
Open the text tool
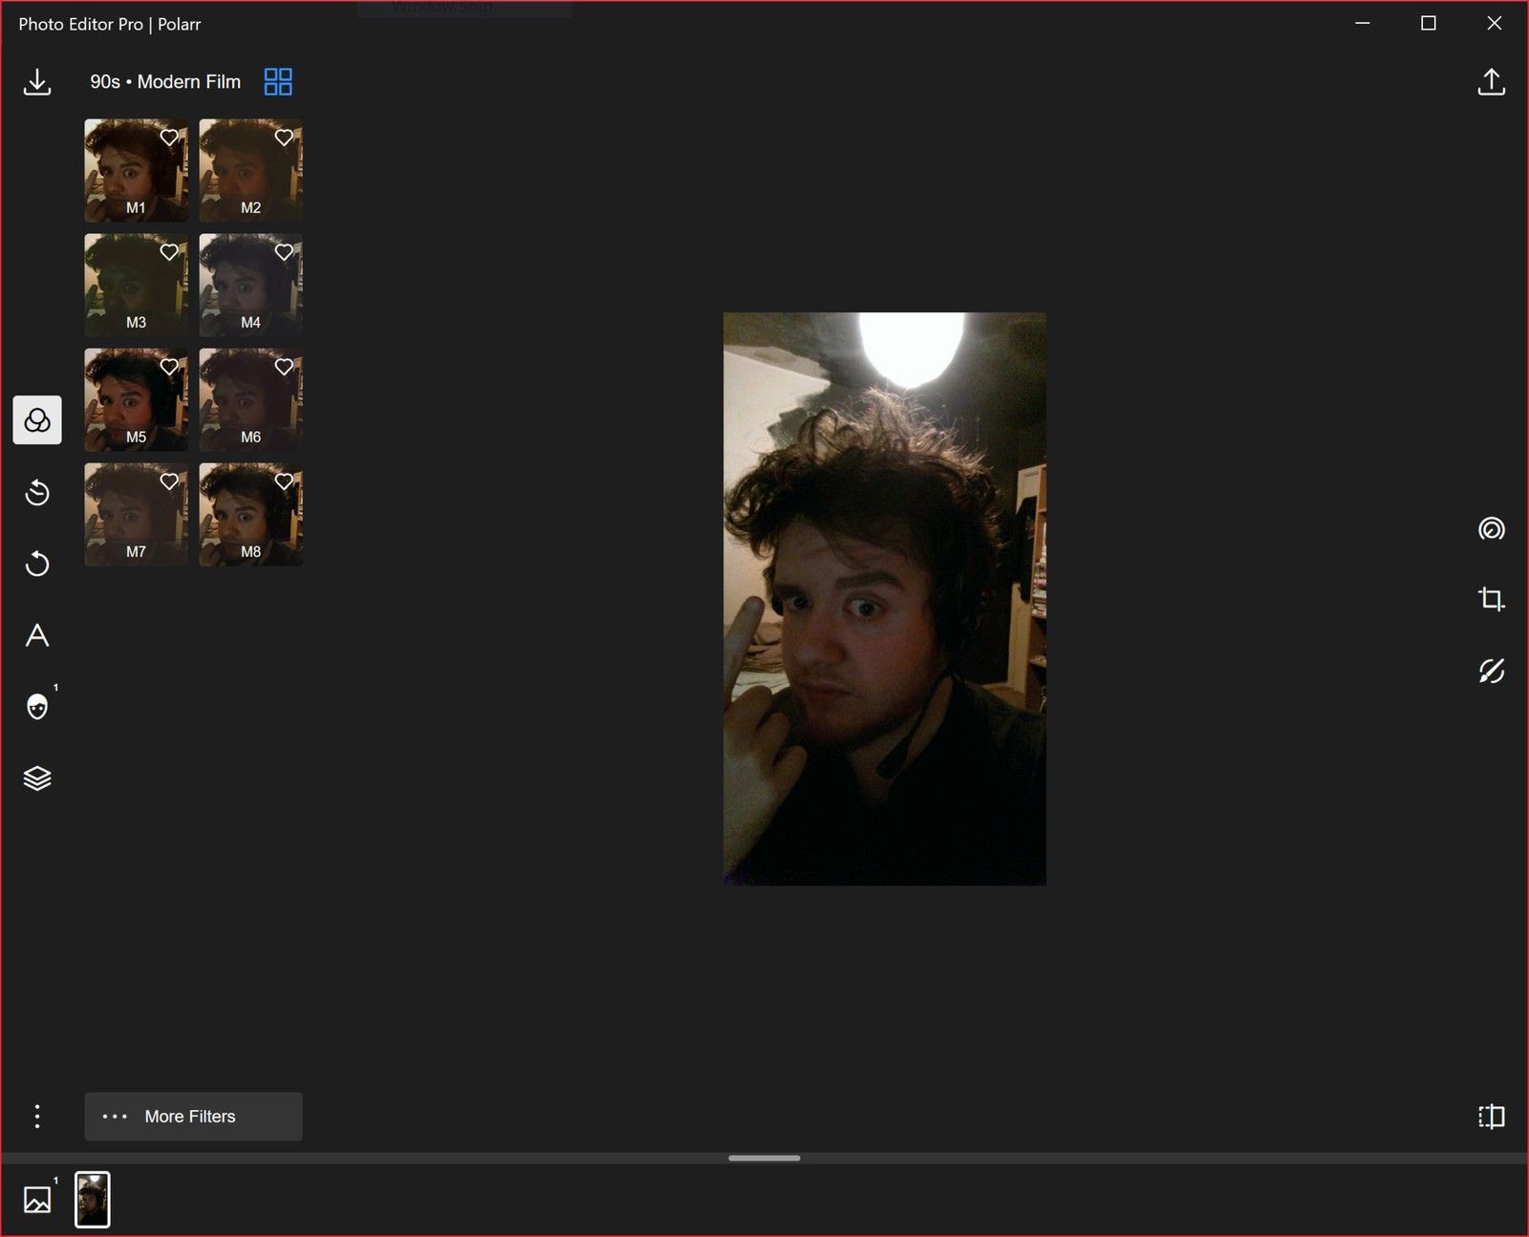click(37, 635)
